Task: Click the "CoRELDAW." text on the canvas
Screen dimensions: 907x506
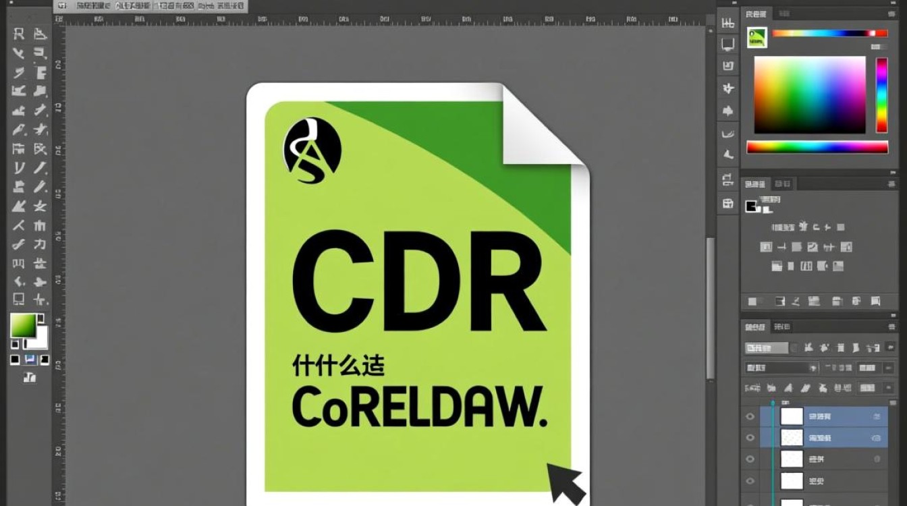Action: 420,408
